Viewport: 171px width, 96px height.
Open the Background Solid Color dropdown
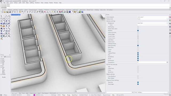(153, 23)
